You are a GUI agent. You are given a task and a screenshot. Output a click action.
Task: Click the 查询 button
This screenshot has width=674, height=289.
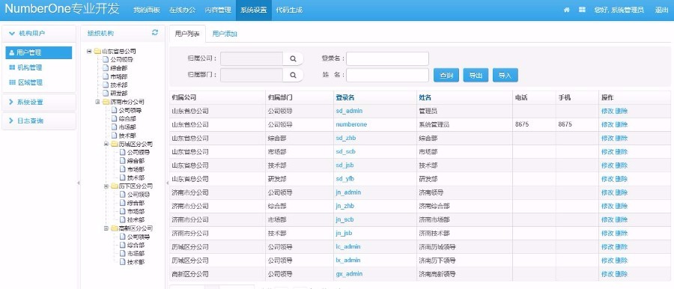pos(446,76)
